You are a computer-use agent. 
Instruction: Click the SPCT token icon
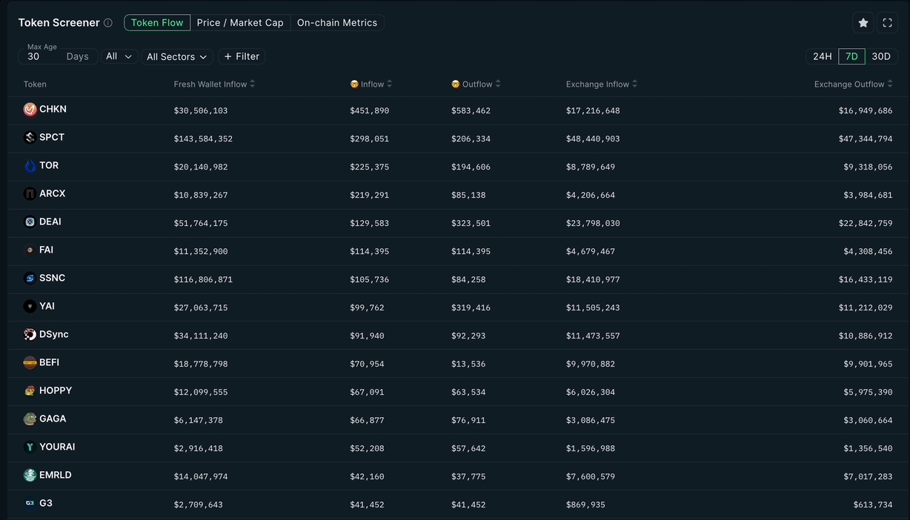[x=30, y=138]
